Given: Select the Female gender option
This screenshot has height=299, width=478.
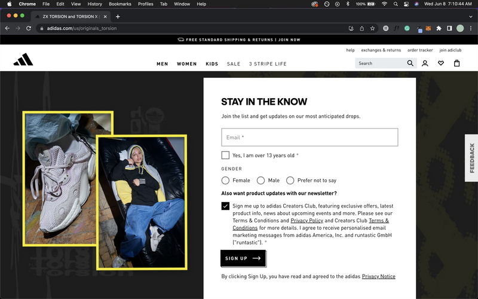Looking at the screenshot, I should point(225,181).
